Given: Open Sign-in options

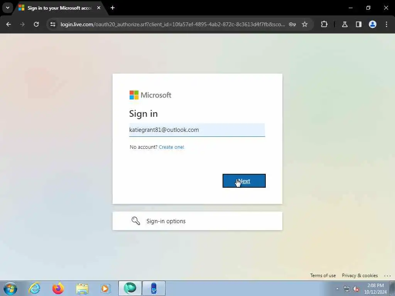Looking at the screenshot, I should pos(197,221).
